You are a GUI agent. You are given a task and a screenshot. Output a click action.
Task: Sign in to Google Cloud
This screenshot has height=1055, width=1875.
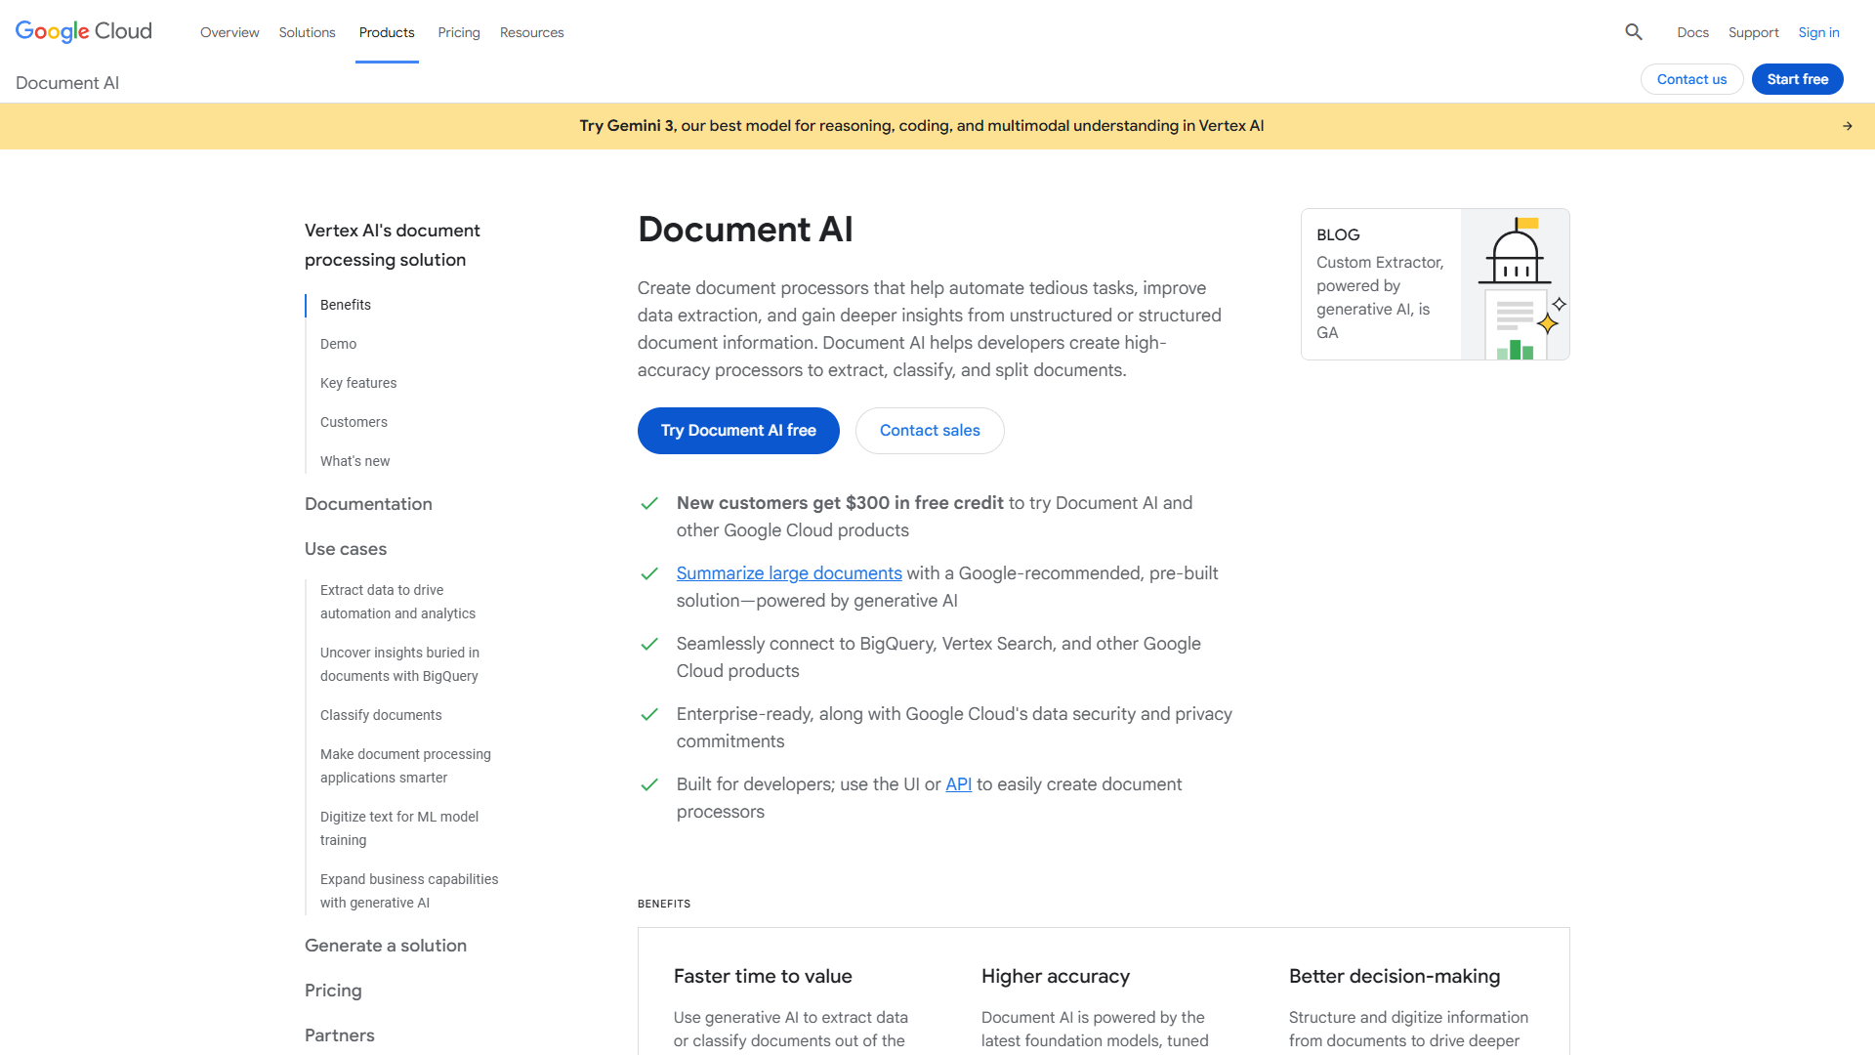click(x=1818, y=32)
